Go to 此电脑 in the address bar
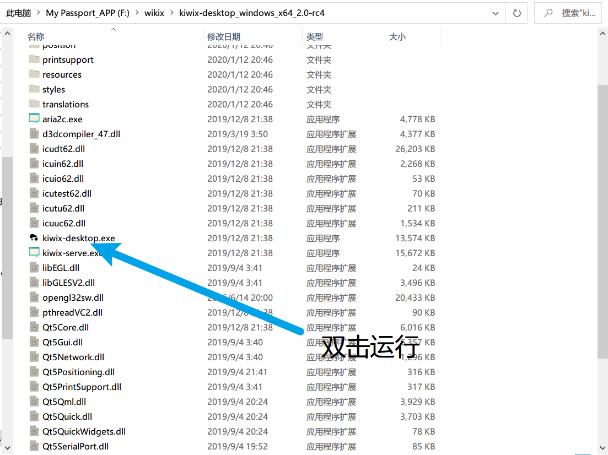Image resolution: width=608 pixels, height=455 pixels. pos(19,13)
